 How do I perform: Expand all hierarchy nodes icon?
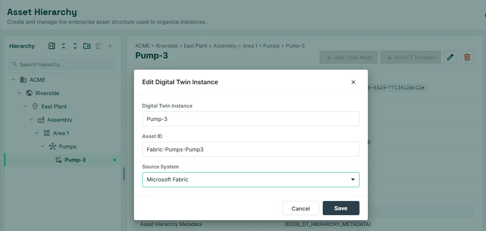pos(75,46)
